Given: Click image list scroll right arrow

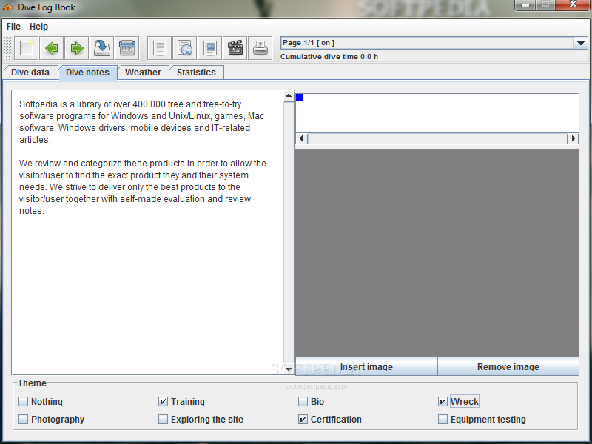Looking at the screenshot, I should click(573, 138).
